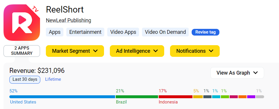Expand the Market Segment dropdown
The image size is (279, 109).
pyautogui.click(x=75, y=51)
